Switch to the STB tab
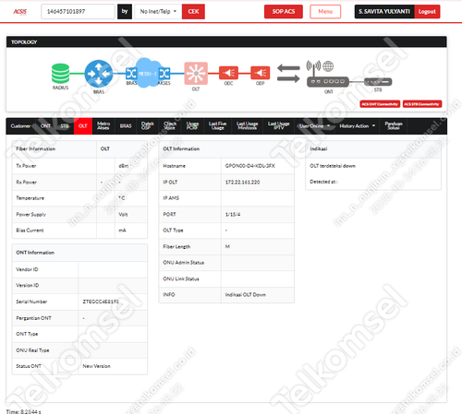Image resolution: width=462 pixels, height=414 pixels. [x=65, y=126]
